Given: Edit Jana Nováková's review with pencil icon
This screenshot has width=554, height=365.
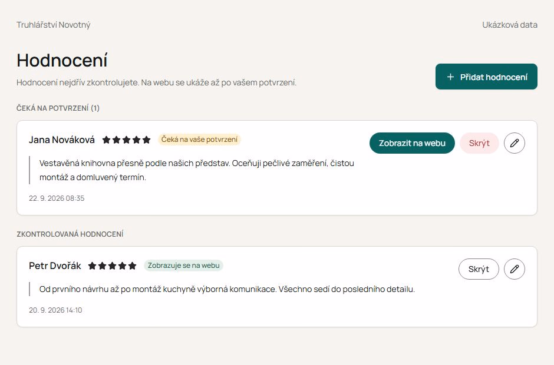Looking at the screenshot, I should [x=514, y=143].
